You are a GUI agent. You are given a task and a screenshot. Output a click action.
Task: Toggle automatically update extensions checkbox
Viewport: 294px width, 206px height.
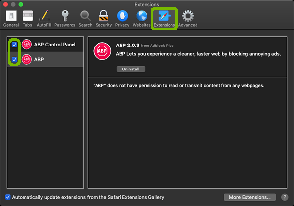[x=8, y=197]
